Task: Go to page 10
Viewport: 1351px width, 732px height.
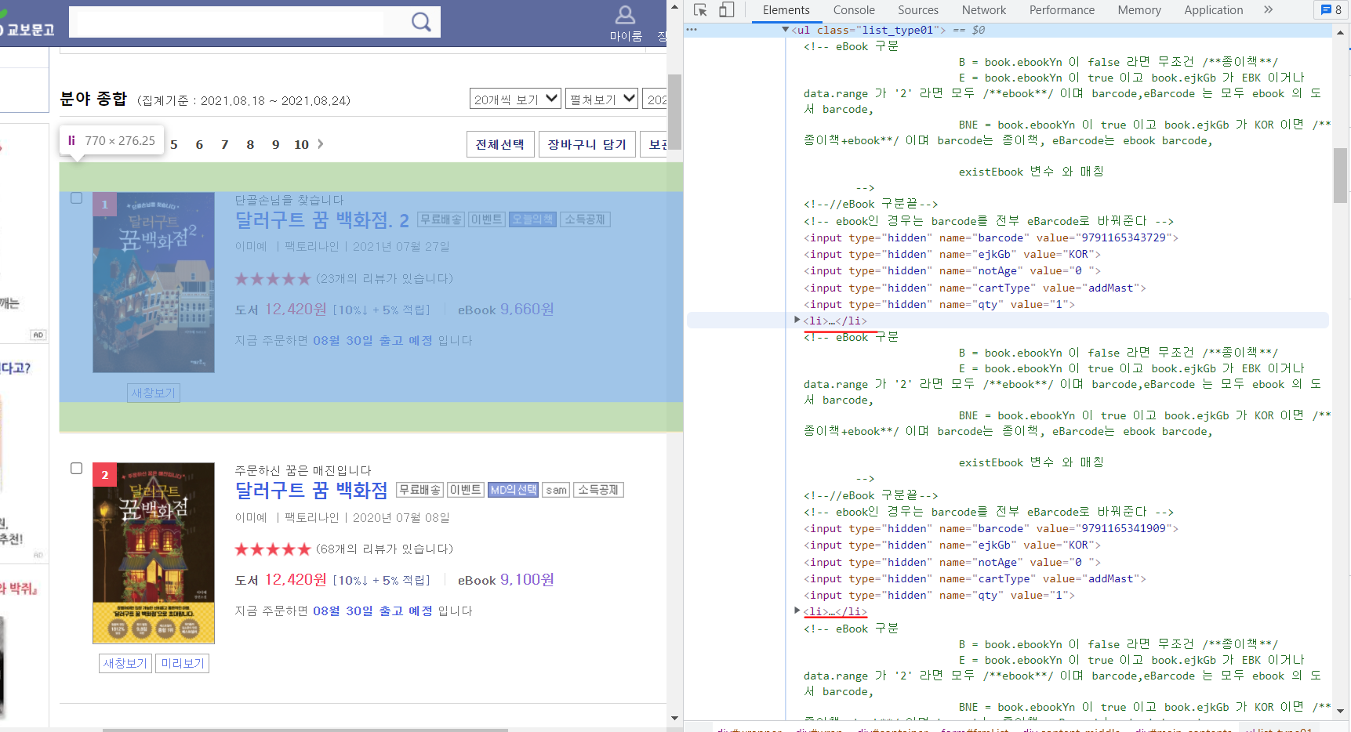Action: 301,144
